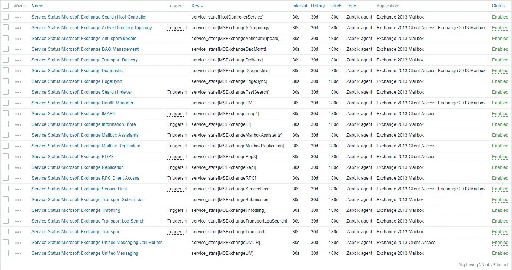512x270 pixels.
Task: Toggle Enabled status for DAG Management item
Action: (500, 49)
